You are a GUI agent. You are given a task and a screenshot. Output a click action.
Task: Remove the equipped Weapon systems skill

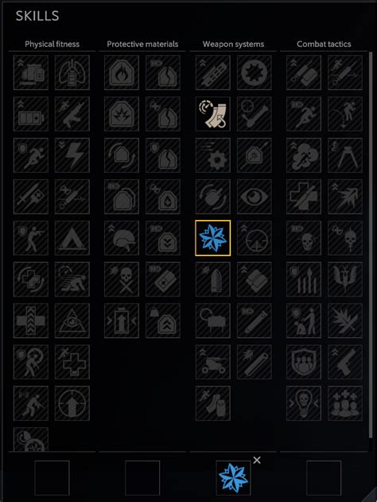(x=257, y=461)
